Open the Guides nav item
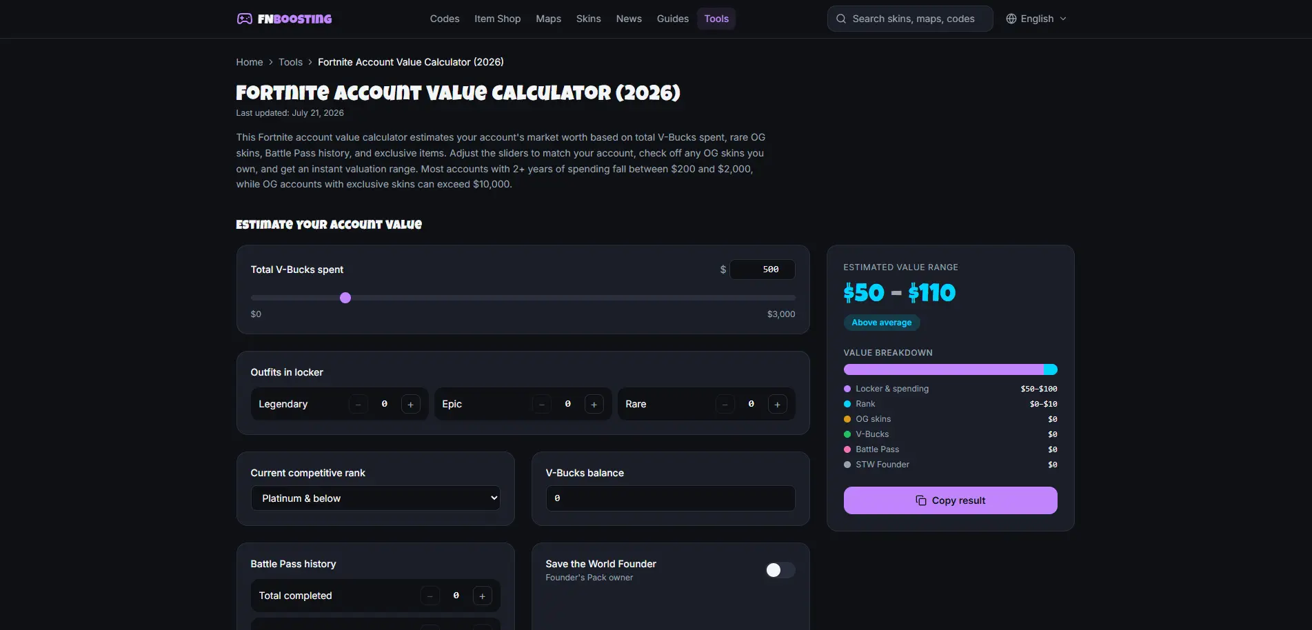The width and height of the screenshot is (1312, 630). [x=673, y=19]
